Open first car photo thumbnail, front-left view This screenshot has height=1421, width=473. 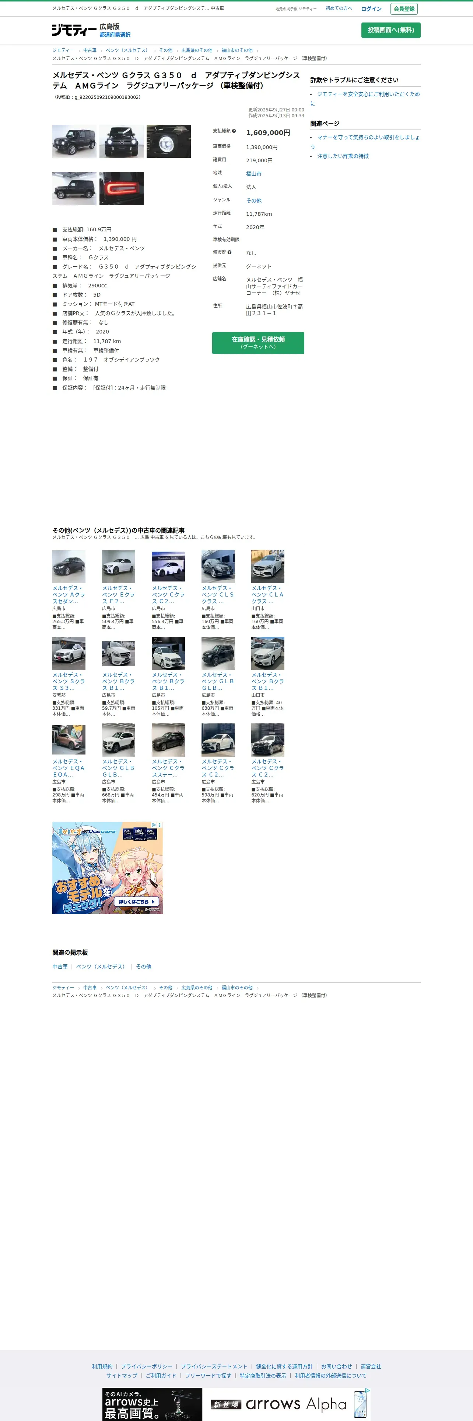(x=74, y=141)
